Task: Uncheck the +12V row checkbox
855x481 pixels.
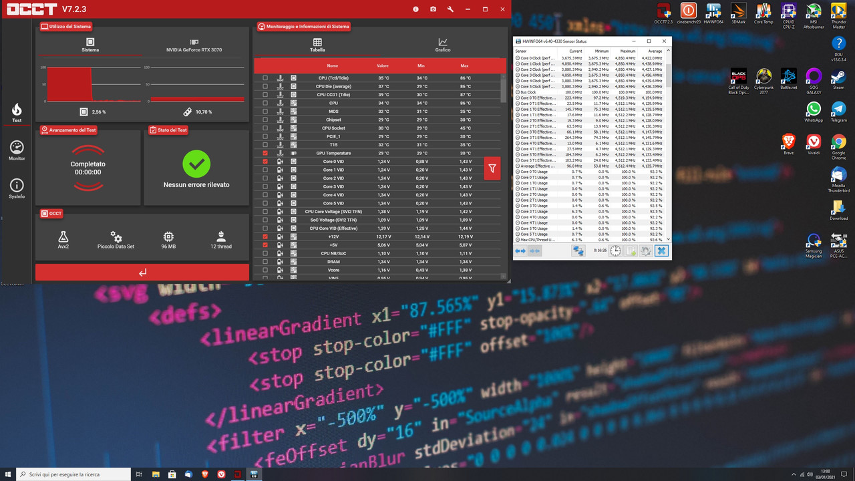Action: pos(265,236)
